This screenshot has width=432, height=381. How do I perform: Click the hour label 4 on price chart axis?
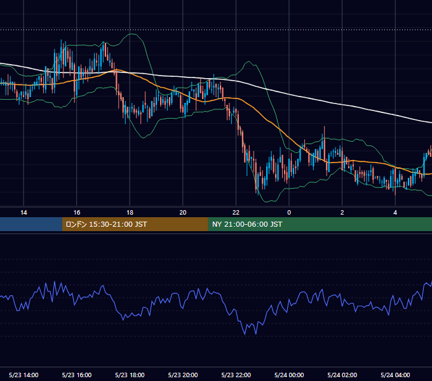click(395, 213)
